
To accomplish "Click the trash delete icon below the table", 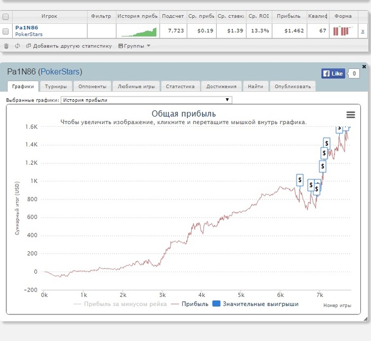I will point(6,46).
